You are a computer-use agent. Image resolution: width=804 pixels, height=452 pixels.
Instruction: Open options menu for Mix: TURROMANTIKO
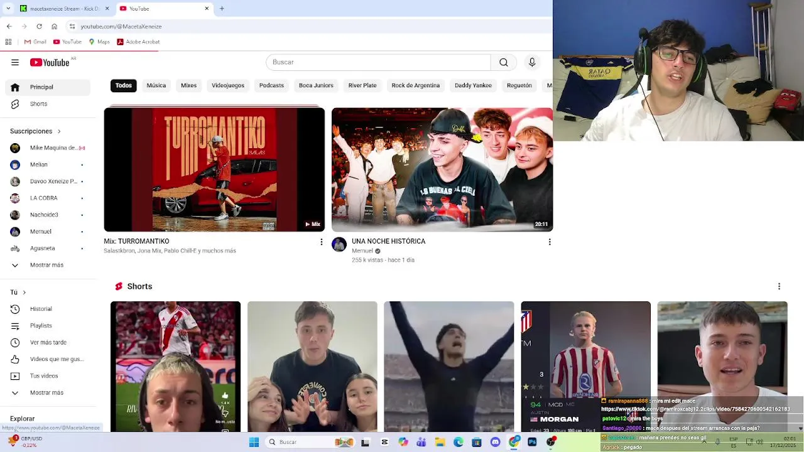(322, 242)
